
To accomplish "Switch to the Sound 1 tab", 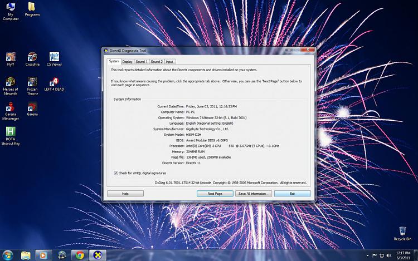I will click(142, 61).
